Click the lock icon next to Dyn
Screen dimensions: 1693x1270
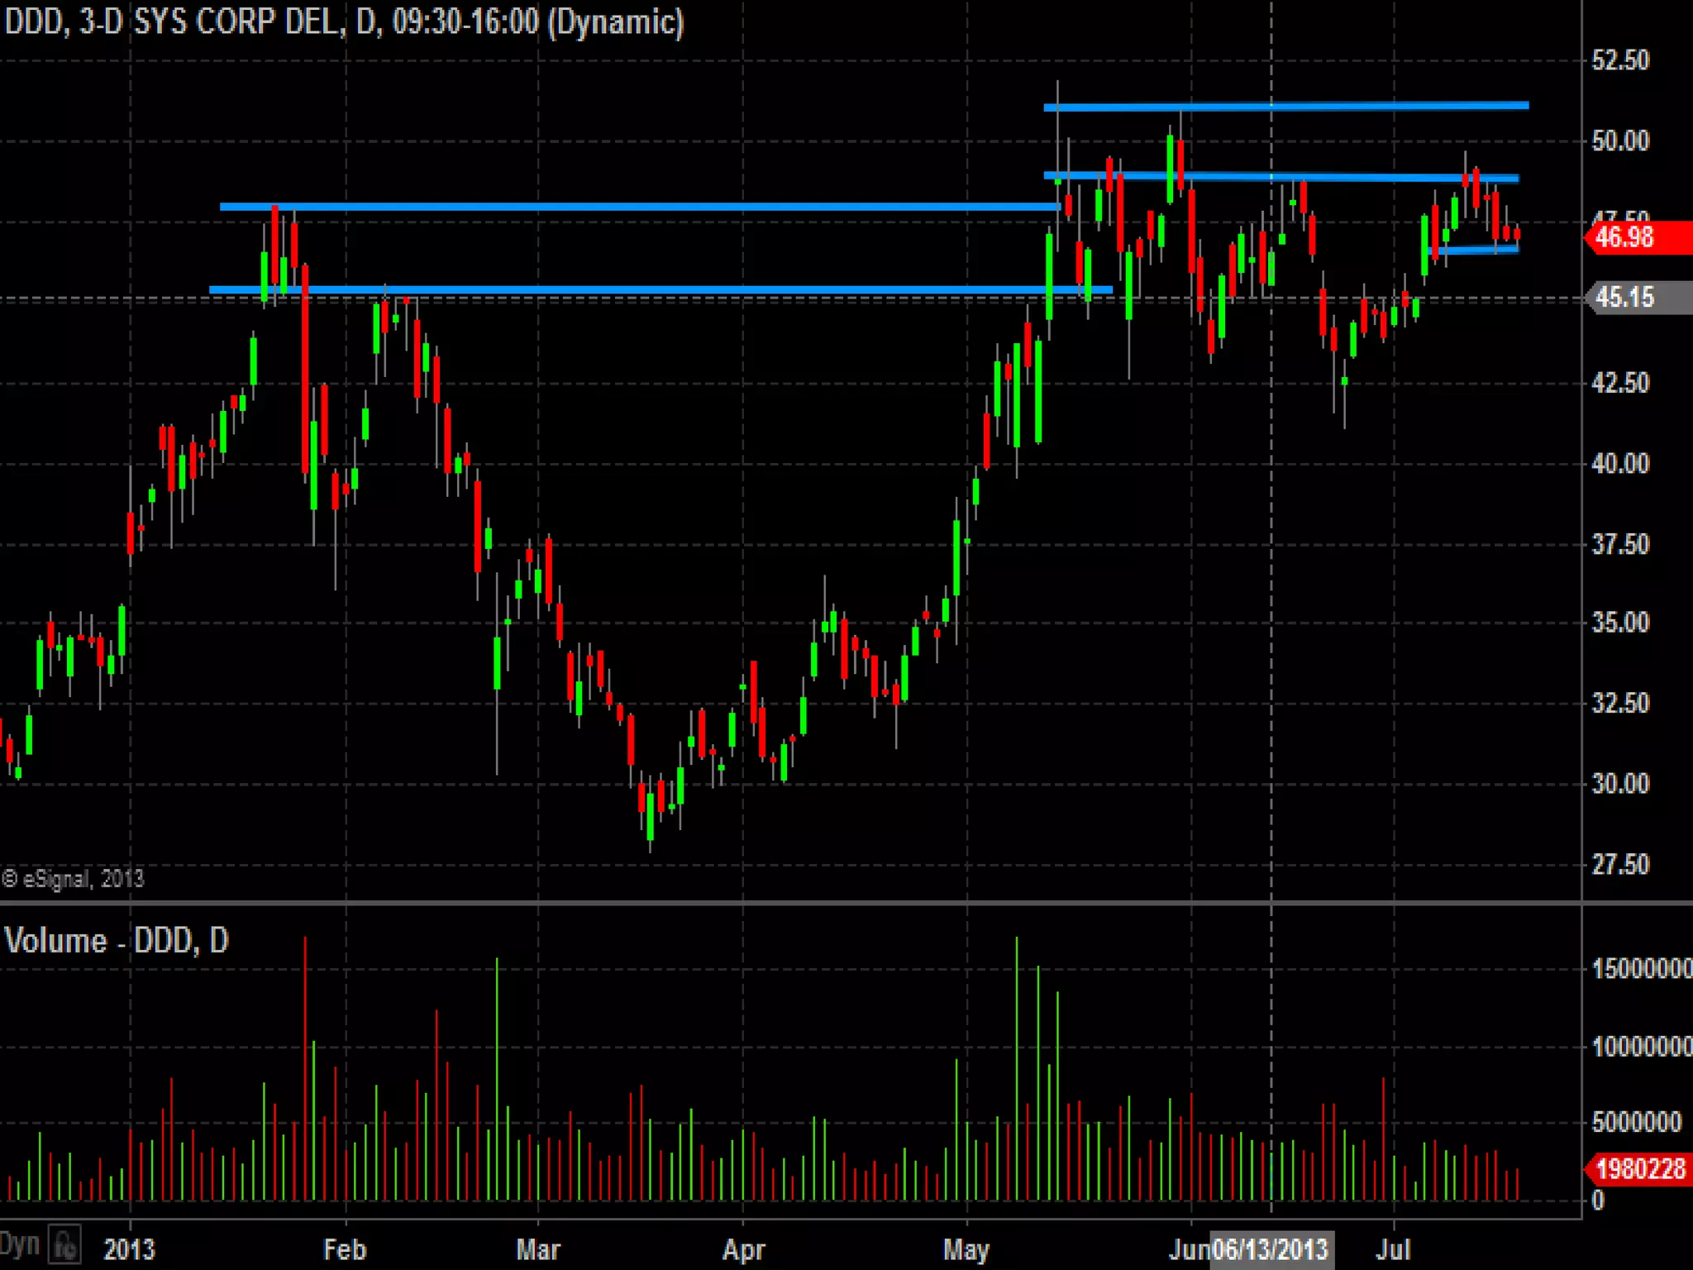coord(64,1244)
